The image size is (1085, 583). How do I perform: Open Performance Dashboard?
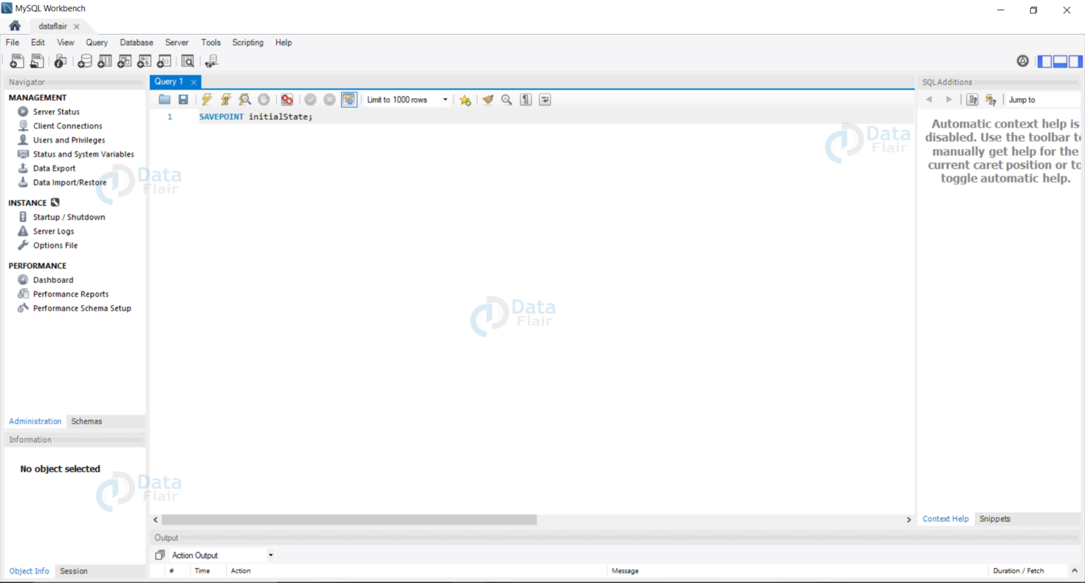[x=53, y=280]
